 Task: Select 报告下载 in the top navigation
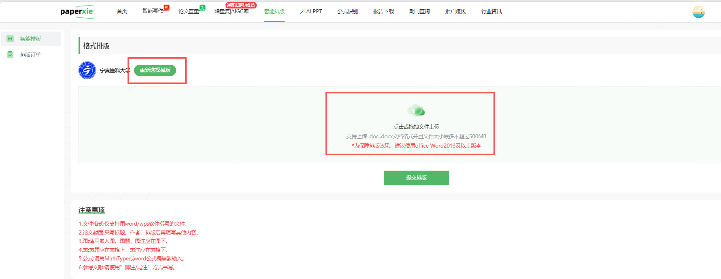(x=383, y=11)
